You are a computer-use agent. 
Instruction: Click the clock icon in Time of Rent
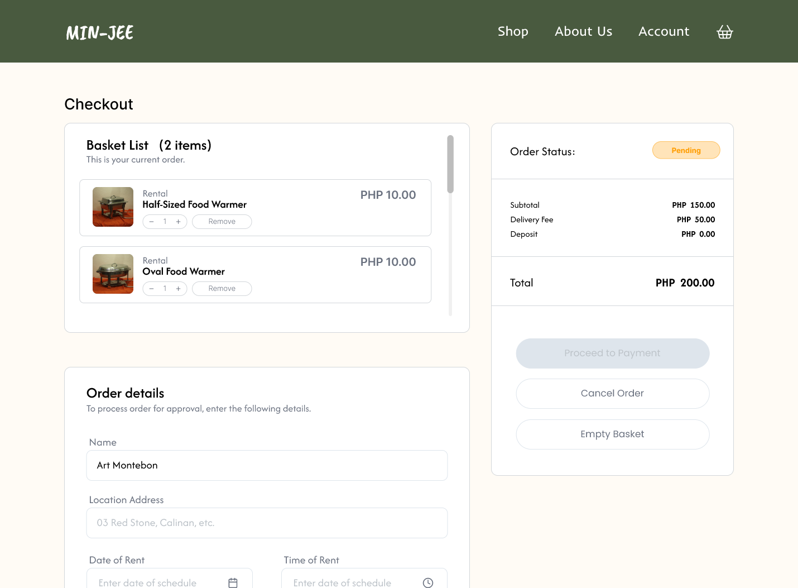point(428,582)
